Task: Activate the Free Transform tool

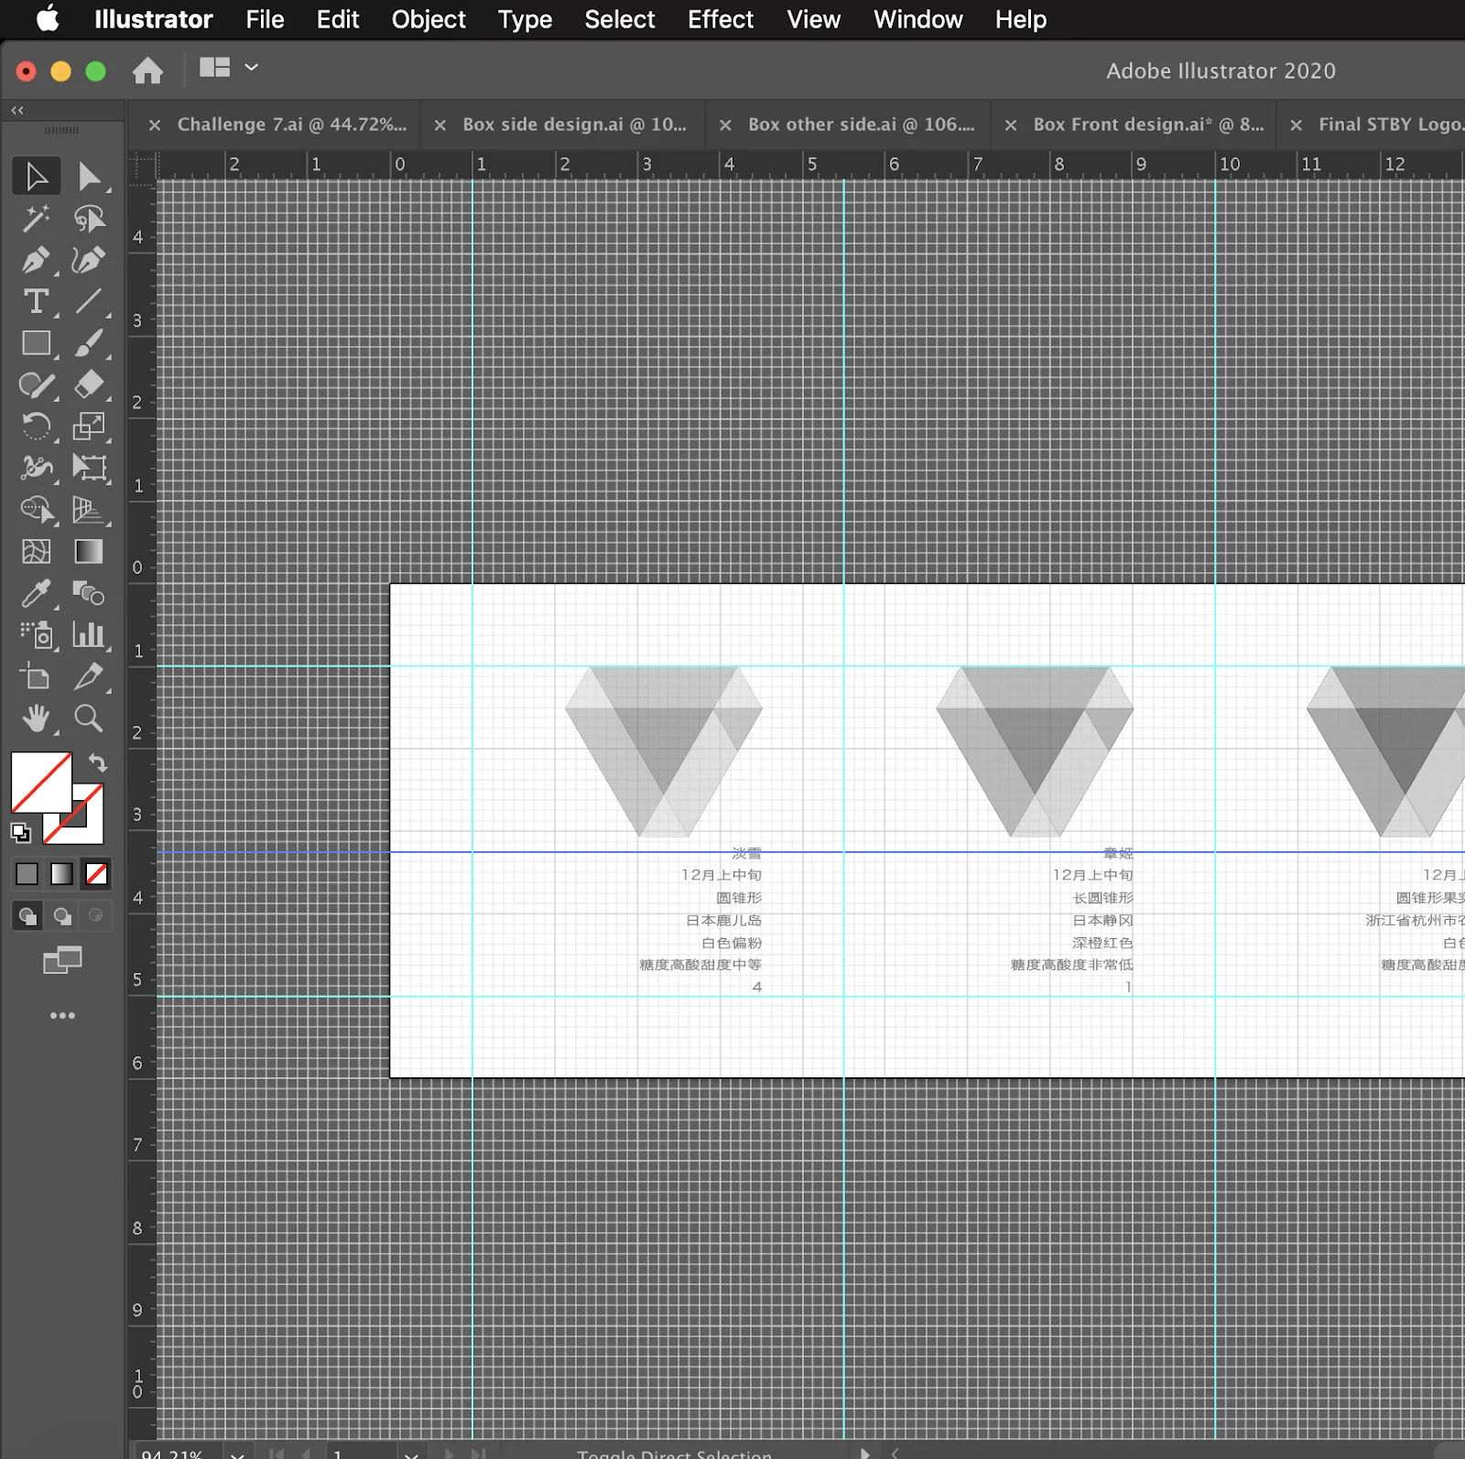Action: (89, 468)
